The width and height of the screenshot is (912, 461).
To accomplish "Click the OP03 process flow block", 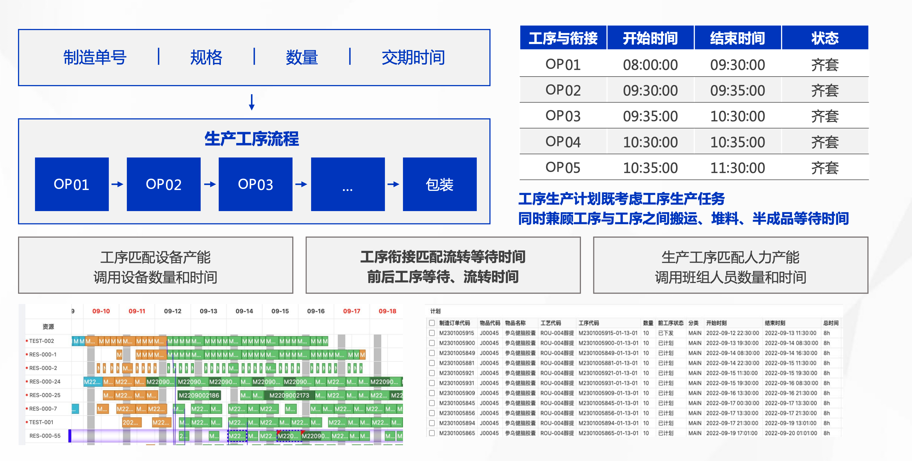I will (255, 184).
